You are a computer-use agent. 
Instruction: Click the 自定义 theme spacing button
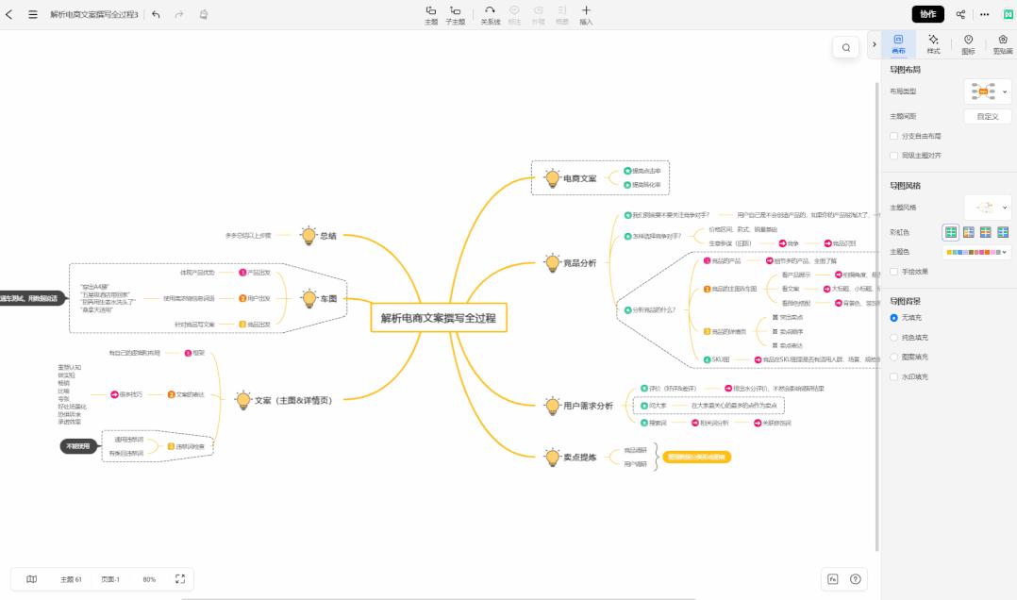[989, 115]
